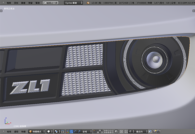Click the v2.68 version stats text
Viewport: 195px width, 134px height.
[x=143, y=3]
